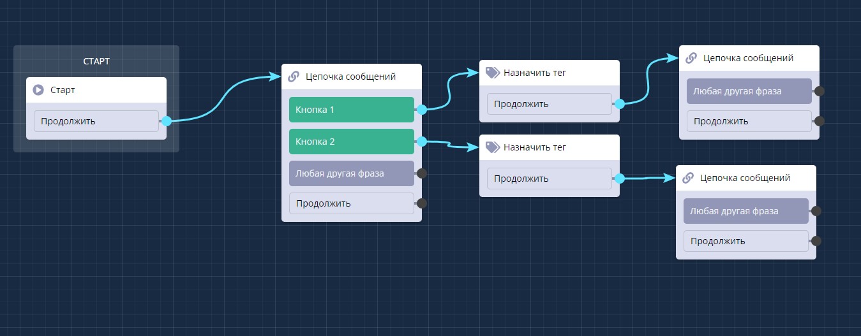
Task: Click the chain link icon of the upper-right Цепочка сообщений node
Action: (x=691, y=58)
